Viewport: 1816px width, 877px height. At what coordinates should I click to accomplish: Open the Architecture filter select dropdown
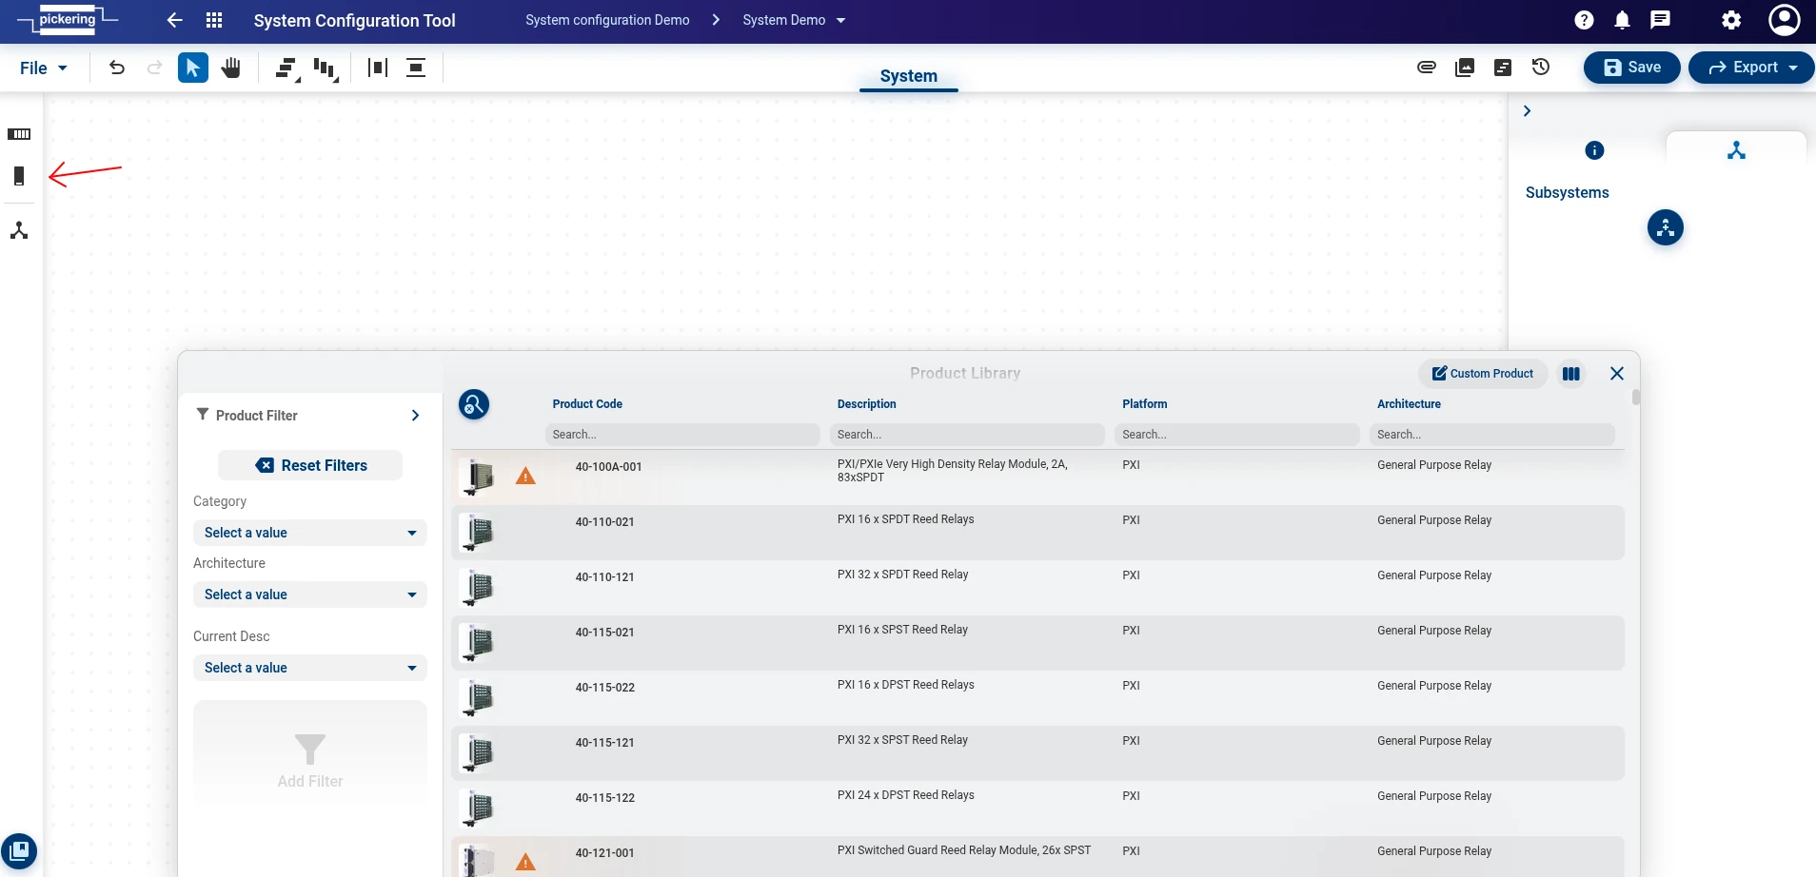click(310, 594)
